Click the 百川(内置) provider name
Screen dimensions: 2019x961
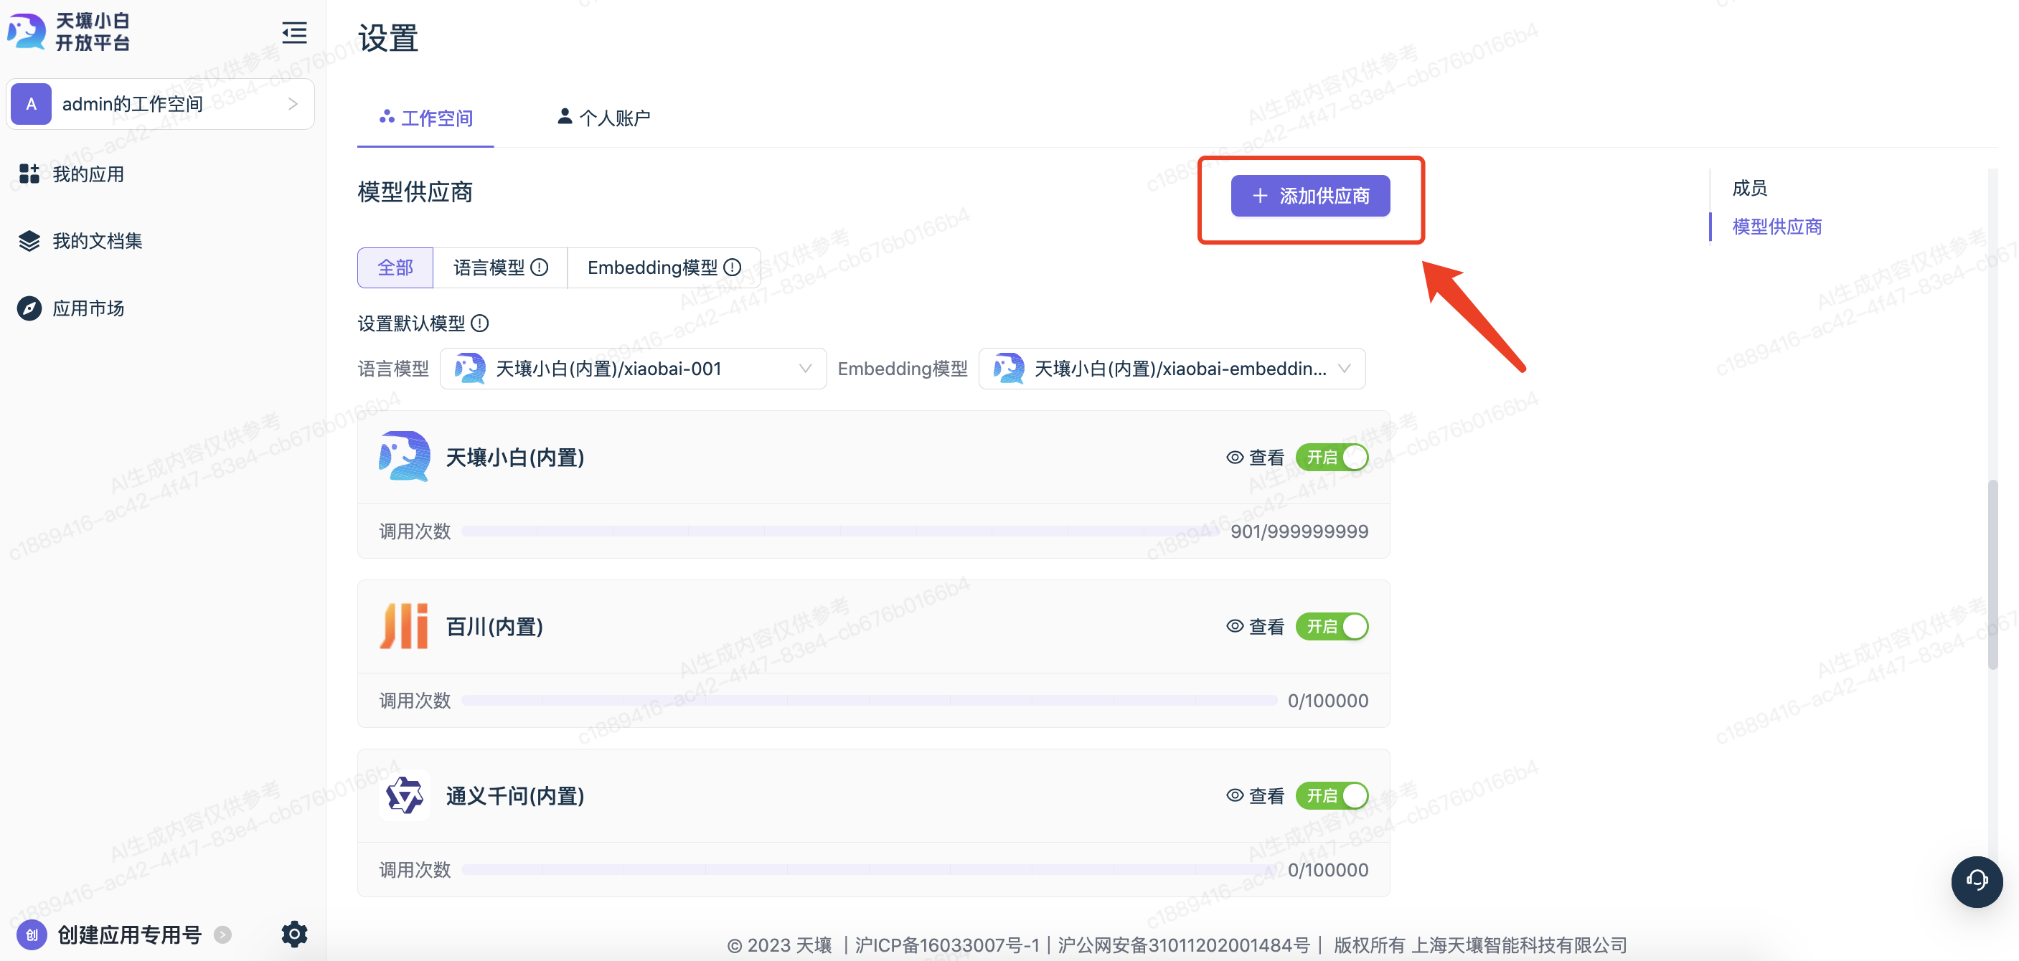click(x=494, y=627)
